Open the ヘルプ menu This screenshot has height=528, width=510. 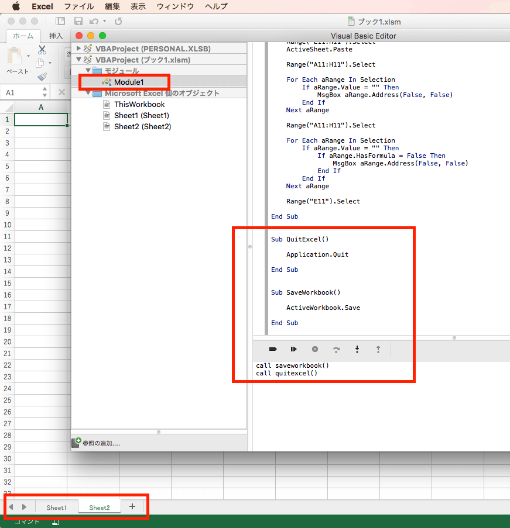coord(216,6)
